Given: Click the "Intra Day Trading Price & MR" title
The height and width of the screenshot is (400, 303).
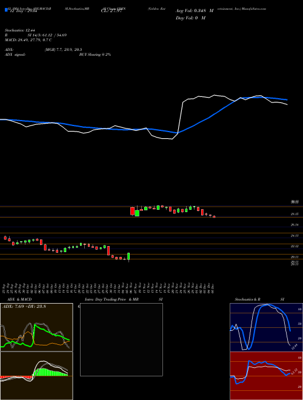Looking at the screenshot, I should pyautogui.click(x=112, y=299).
